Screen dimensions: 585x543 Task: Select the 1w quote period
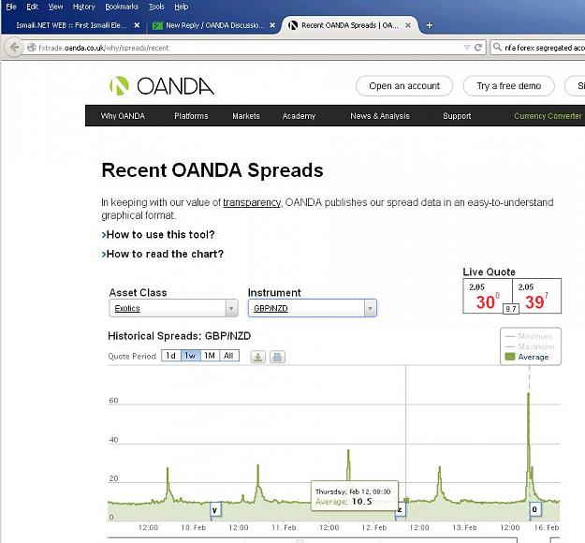click(x=190, y=356)
